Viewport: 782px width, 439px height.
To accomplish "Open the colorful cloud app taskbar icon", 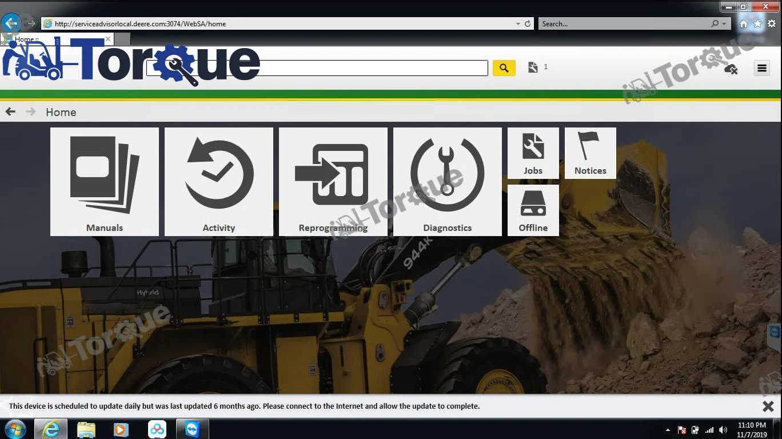I will (157, 429).
